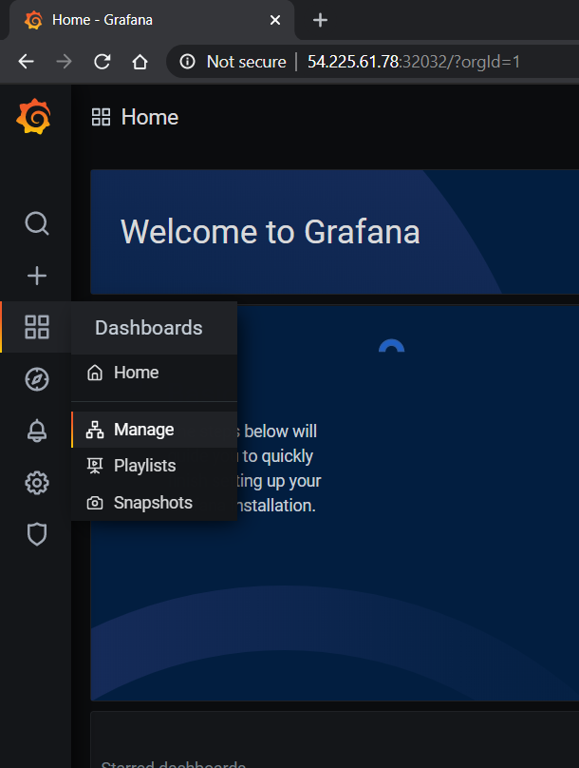Click the browser Back arrow button

coord(26,62)
